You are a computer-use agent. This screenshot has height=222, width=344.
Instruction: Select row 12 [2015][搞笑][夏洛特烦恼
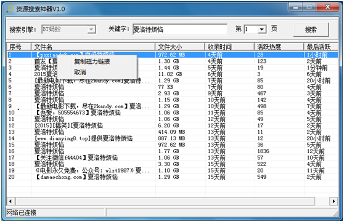[x=172, y=125]
